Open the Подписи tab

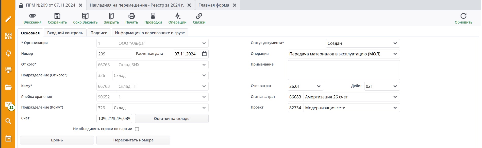99,33
